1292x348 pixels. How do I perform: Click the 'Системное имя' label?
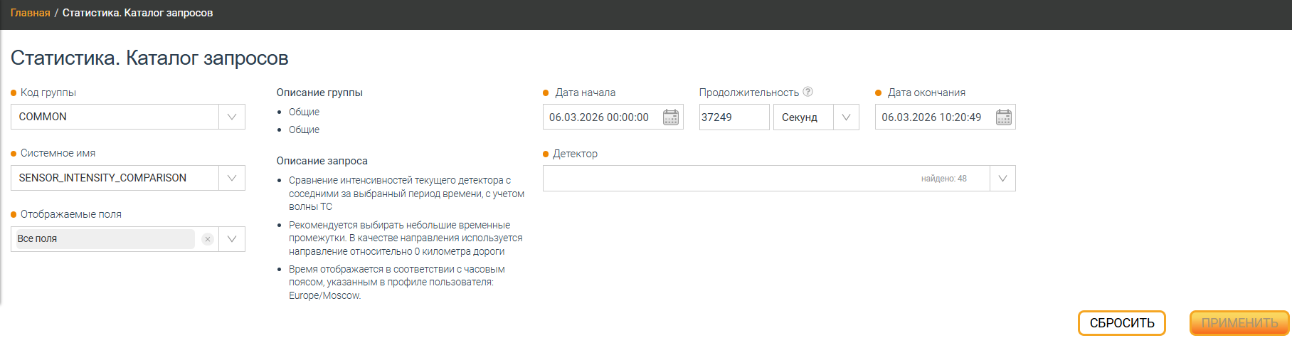[x=58, y=153]
